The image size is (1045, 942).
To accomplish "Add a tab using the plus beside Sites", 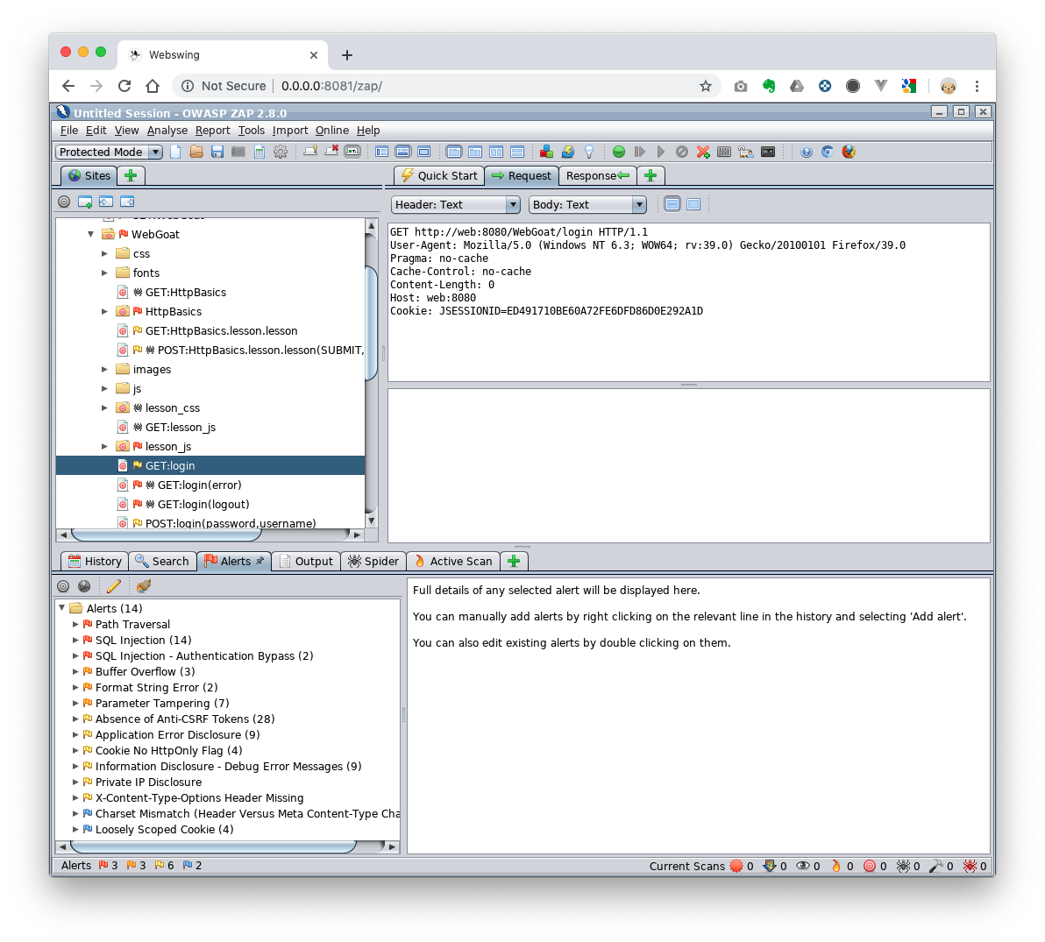I will [132, 176].
